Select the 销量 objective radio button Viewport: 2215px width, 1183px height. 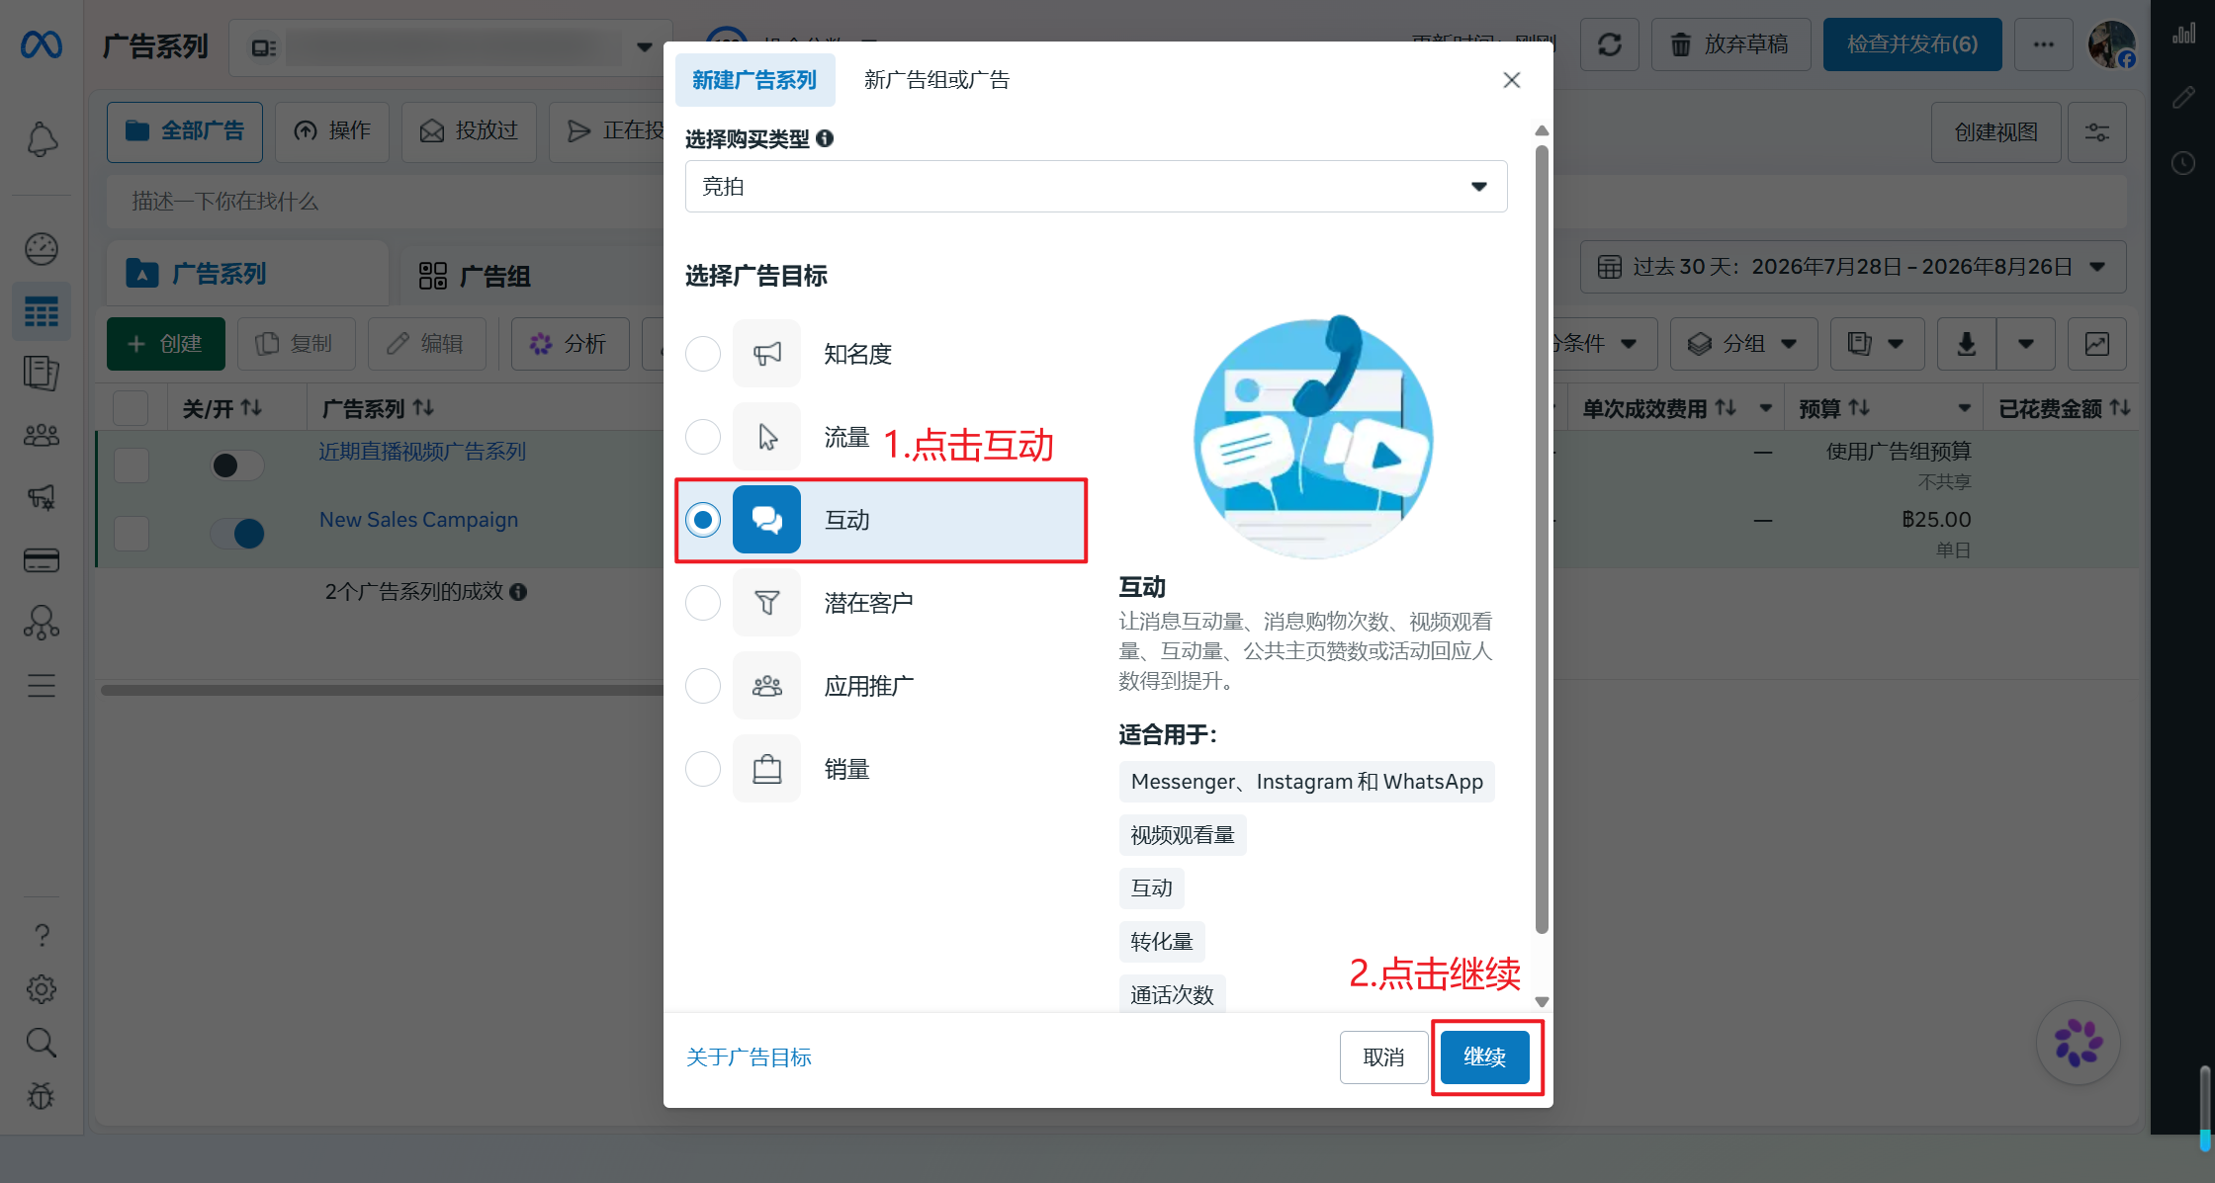pyautogui.click(x=703, y=769)
